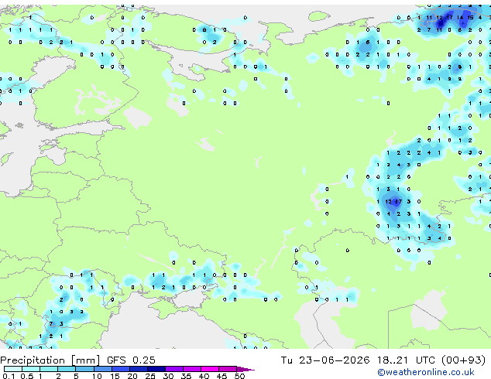The image size is (491, 379).
Task: Click the 45–50 mm legend color swatch
Action: pos(228,369)
